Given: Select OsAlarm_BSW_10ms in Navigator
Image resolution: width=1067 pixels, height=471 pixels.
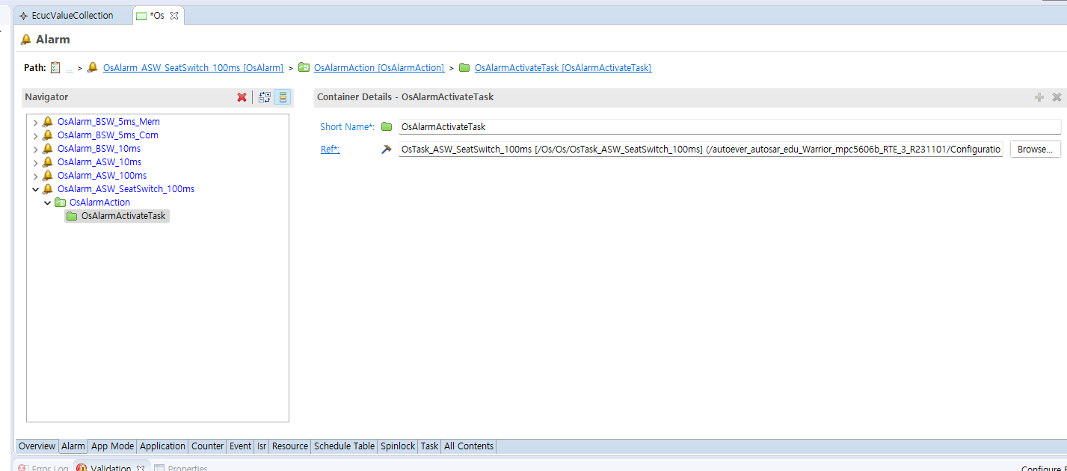Looking at the screenshot, I should (99, 149).
